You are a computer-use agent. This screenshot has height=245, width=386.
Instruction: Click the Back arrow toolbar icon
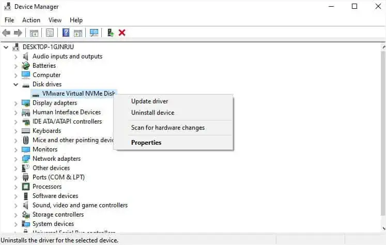click(6, 33)
